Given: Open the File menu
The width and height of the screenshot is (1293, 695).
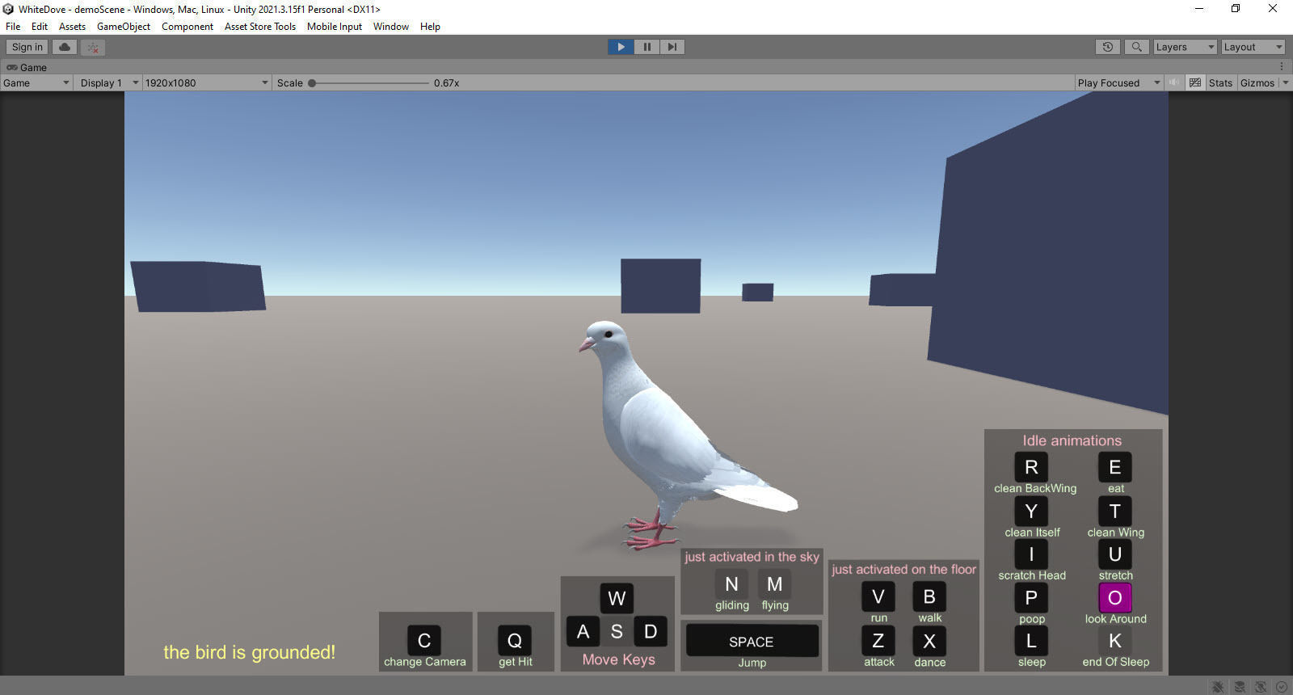Looking at the screenshot, I should pos(13,26).
